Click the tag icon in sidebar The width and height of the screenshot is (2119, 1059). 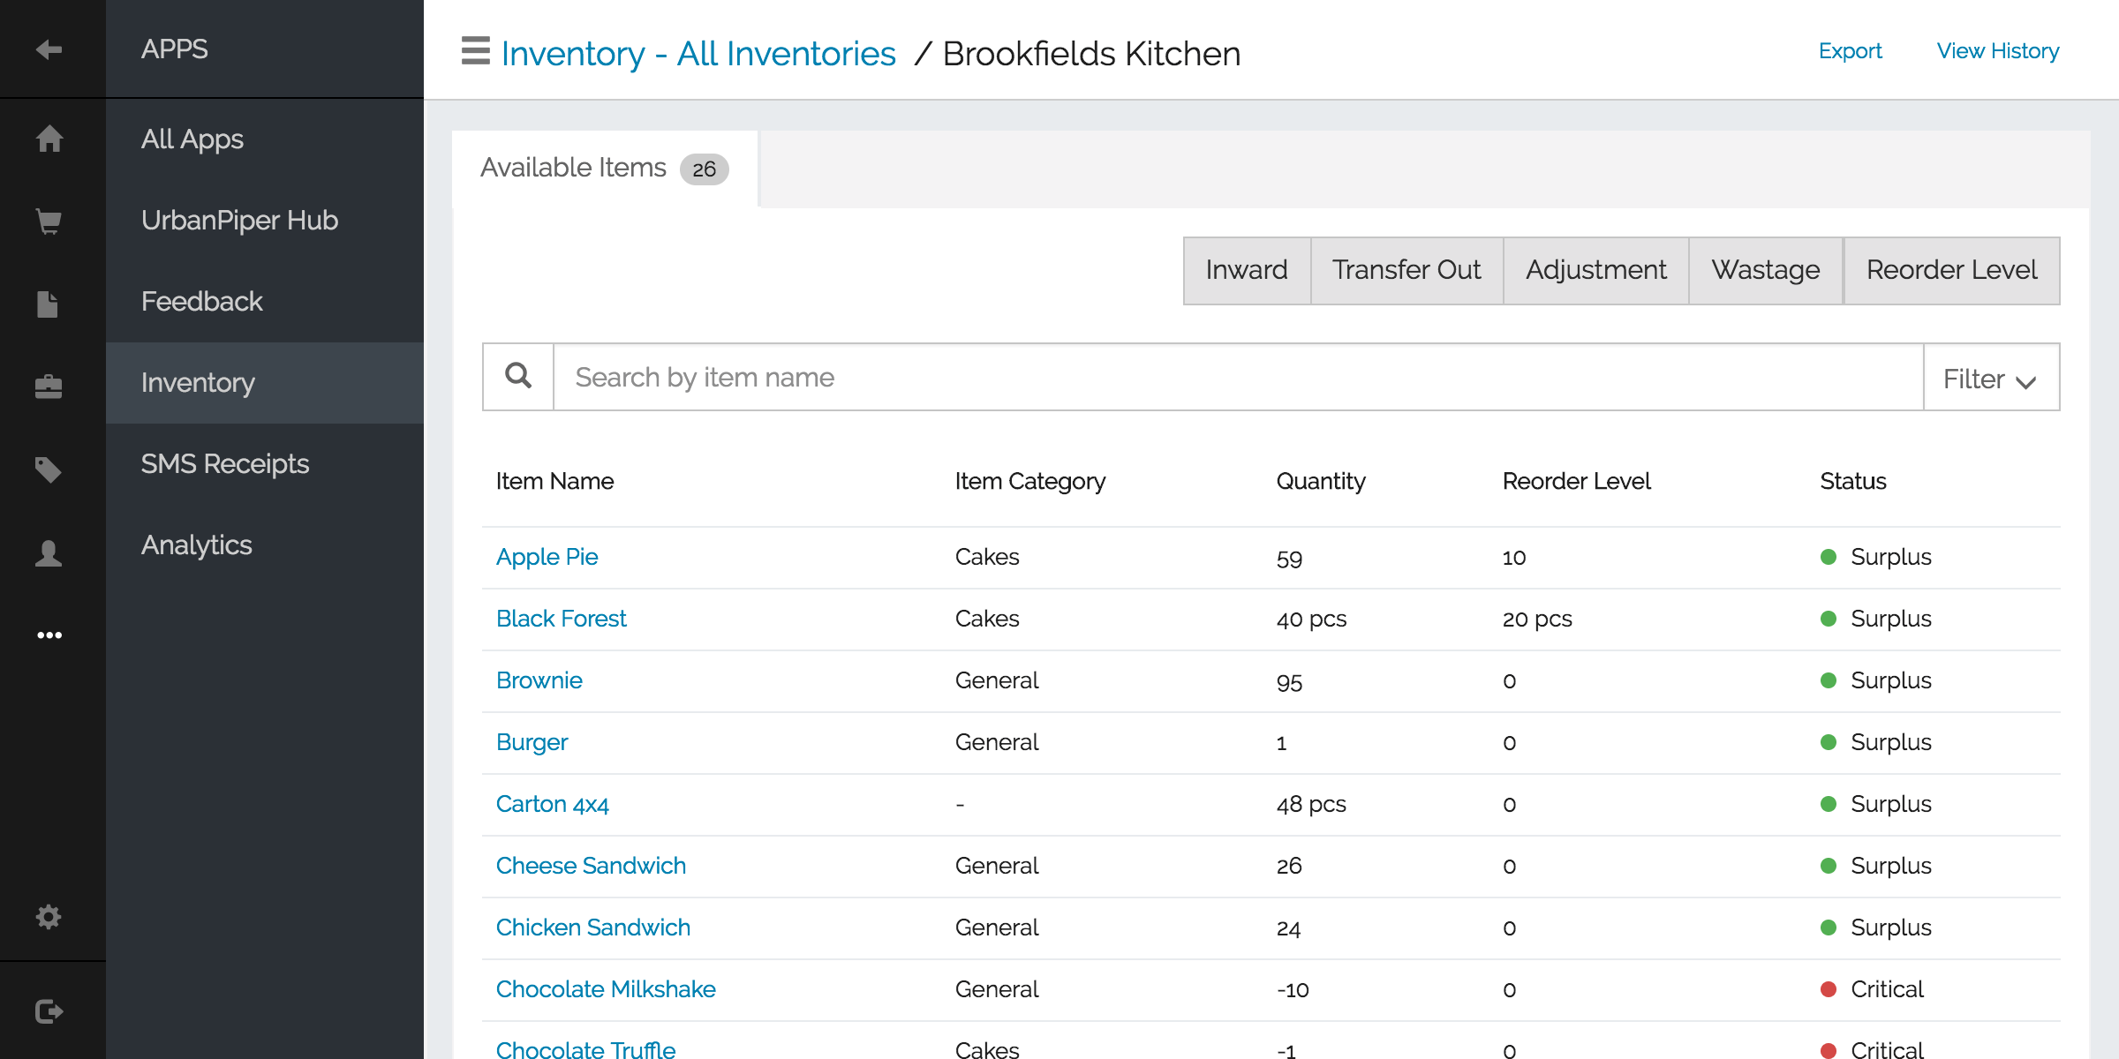tap(49, 469)
